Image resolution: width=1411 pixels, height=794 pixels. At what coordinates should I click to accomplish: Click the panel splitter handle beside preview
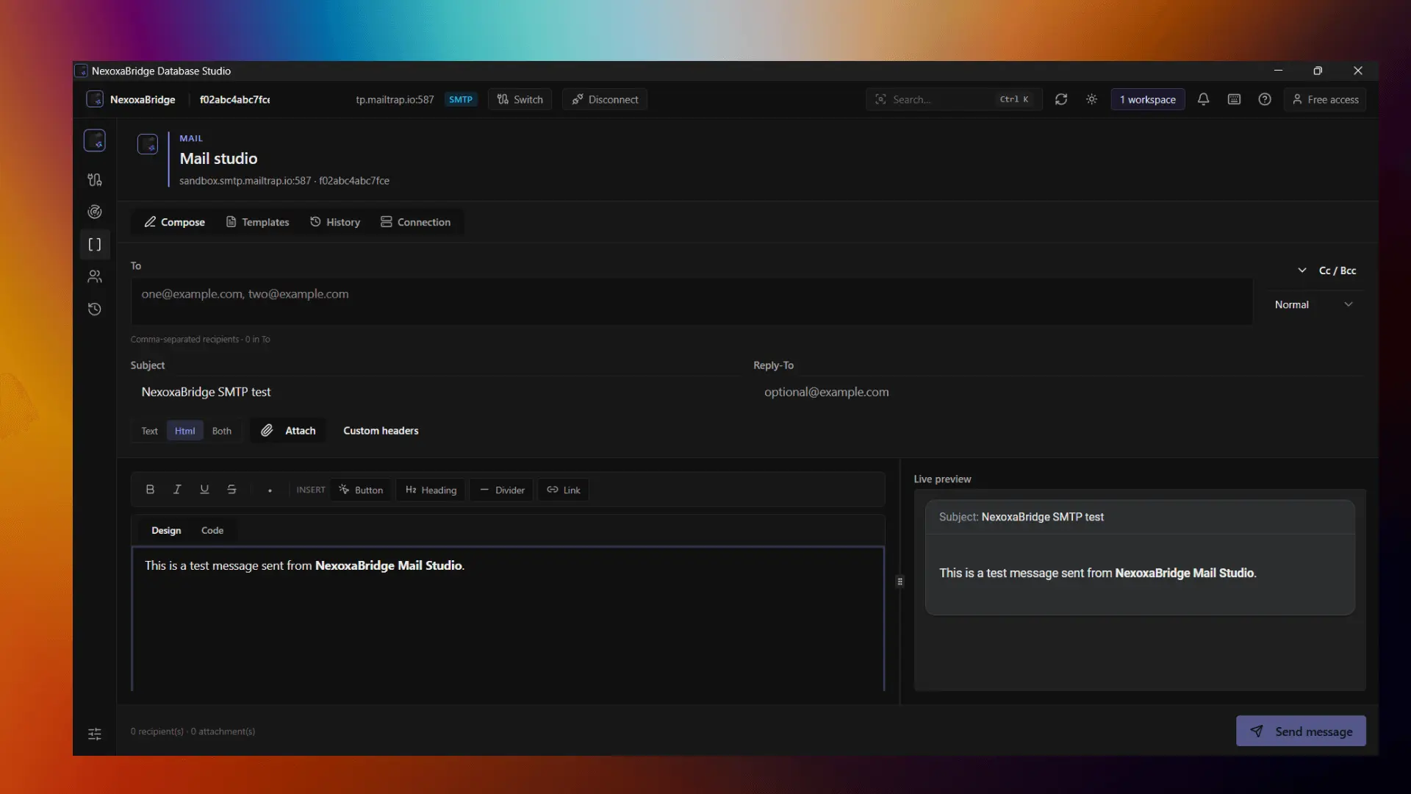click(900, 582)
